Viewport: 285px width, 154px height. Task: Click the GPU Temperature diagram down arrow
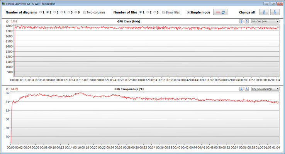(247, 89)
